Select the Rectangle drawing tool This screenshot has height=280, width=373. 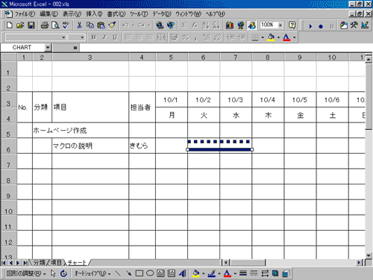[140, 273]
